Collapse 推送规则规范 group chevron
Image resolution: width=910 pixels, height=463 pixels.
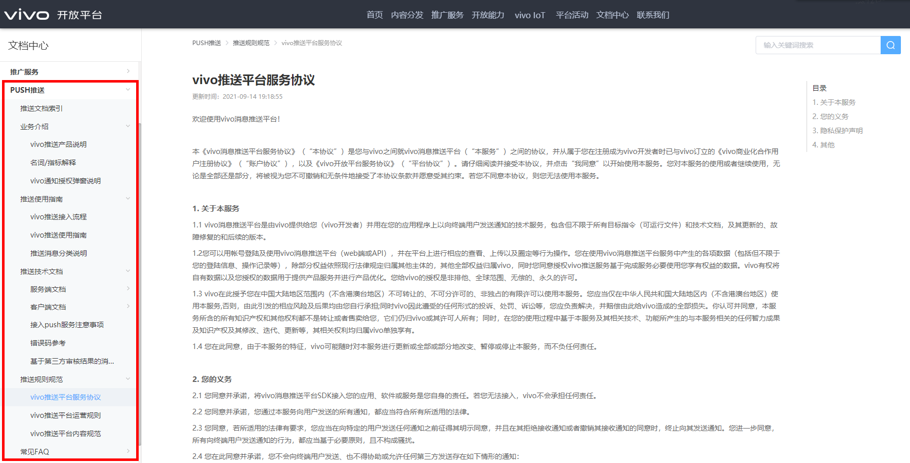point(128,379)
